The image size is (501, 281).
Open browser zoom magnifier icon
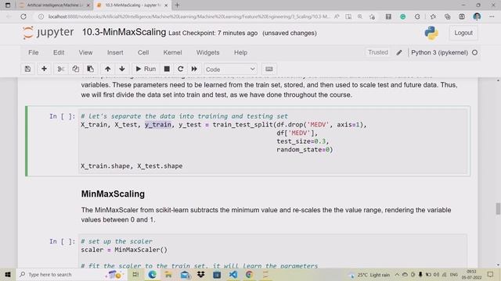click(x=360, y=16)
